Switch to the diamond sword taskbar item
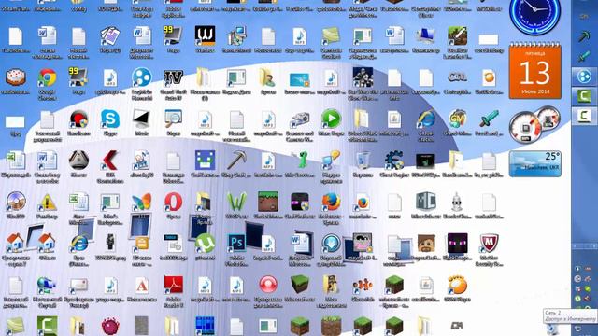598x336 pixels. 583,56
